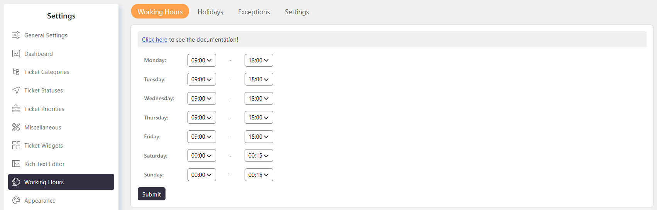Click the Miscellaneous tools icon

pos(16,127)
